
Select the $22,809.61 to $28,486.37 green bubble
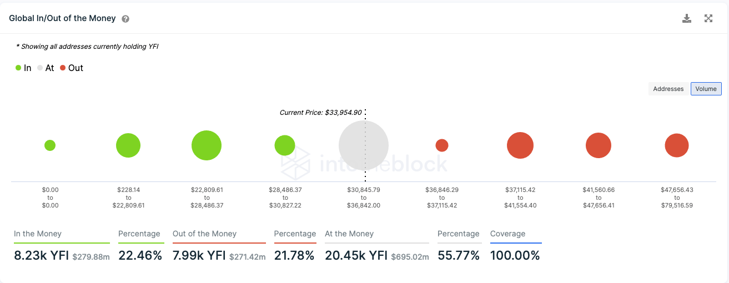pyautogui.click(x=207, y=145)
